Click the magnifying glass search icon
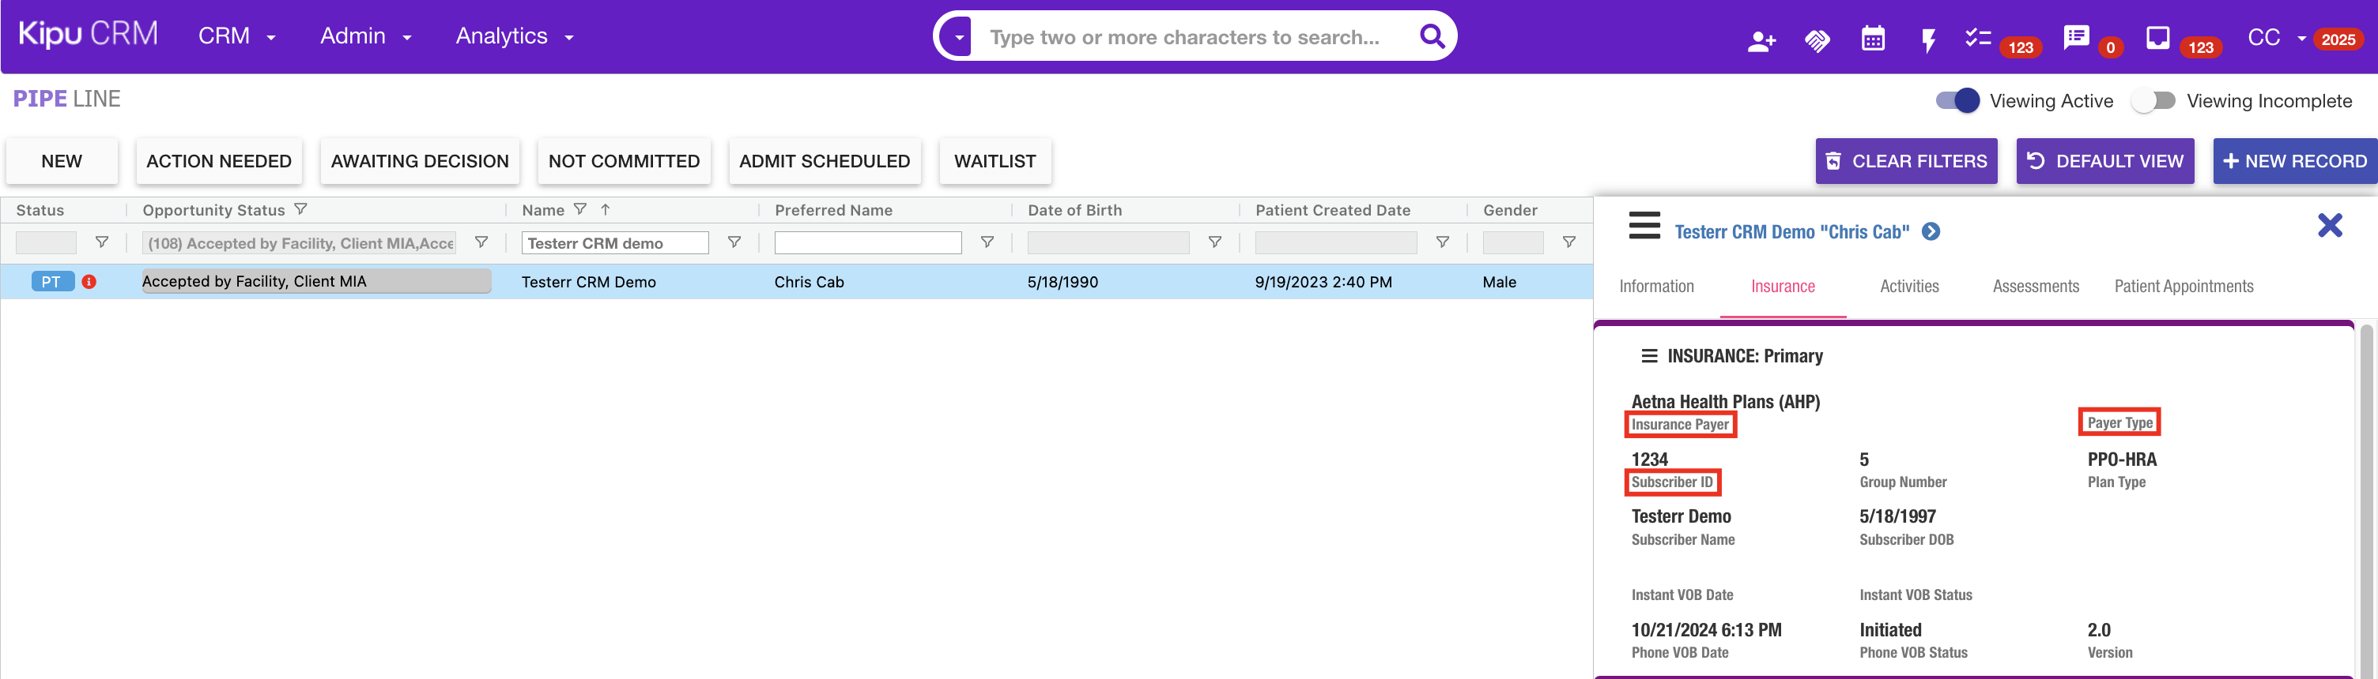This screenshot has width=2378, height=679. tap(1432, 36)
